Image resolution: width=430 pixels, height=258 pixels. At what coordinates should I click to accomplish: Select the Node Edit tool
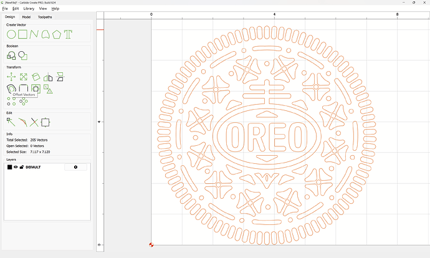(x=11, y=122)
